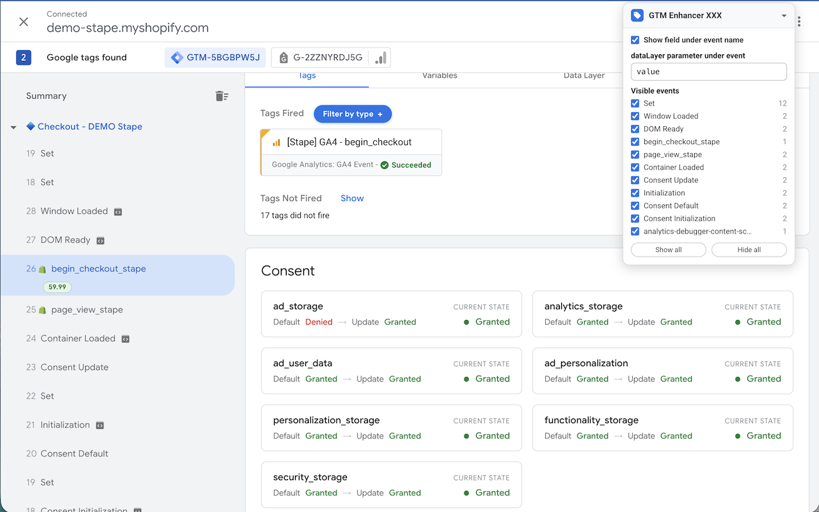Click the code icon next to Container Loaded

tap(125, 339)
